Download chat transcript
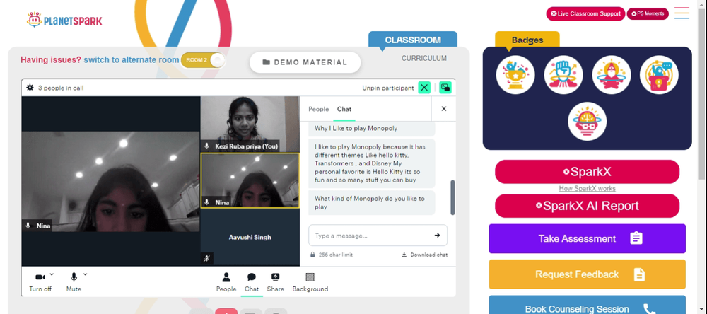Viewport: 707px width, 314px height. (424, 255)
